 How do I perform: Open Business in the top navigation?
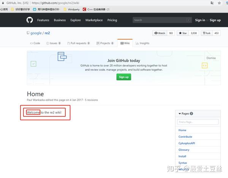click(60, 20)
